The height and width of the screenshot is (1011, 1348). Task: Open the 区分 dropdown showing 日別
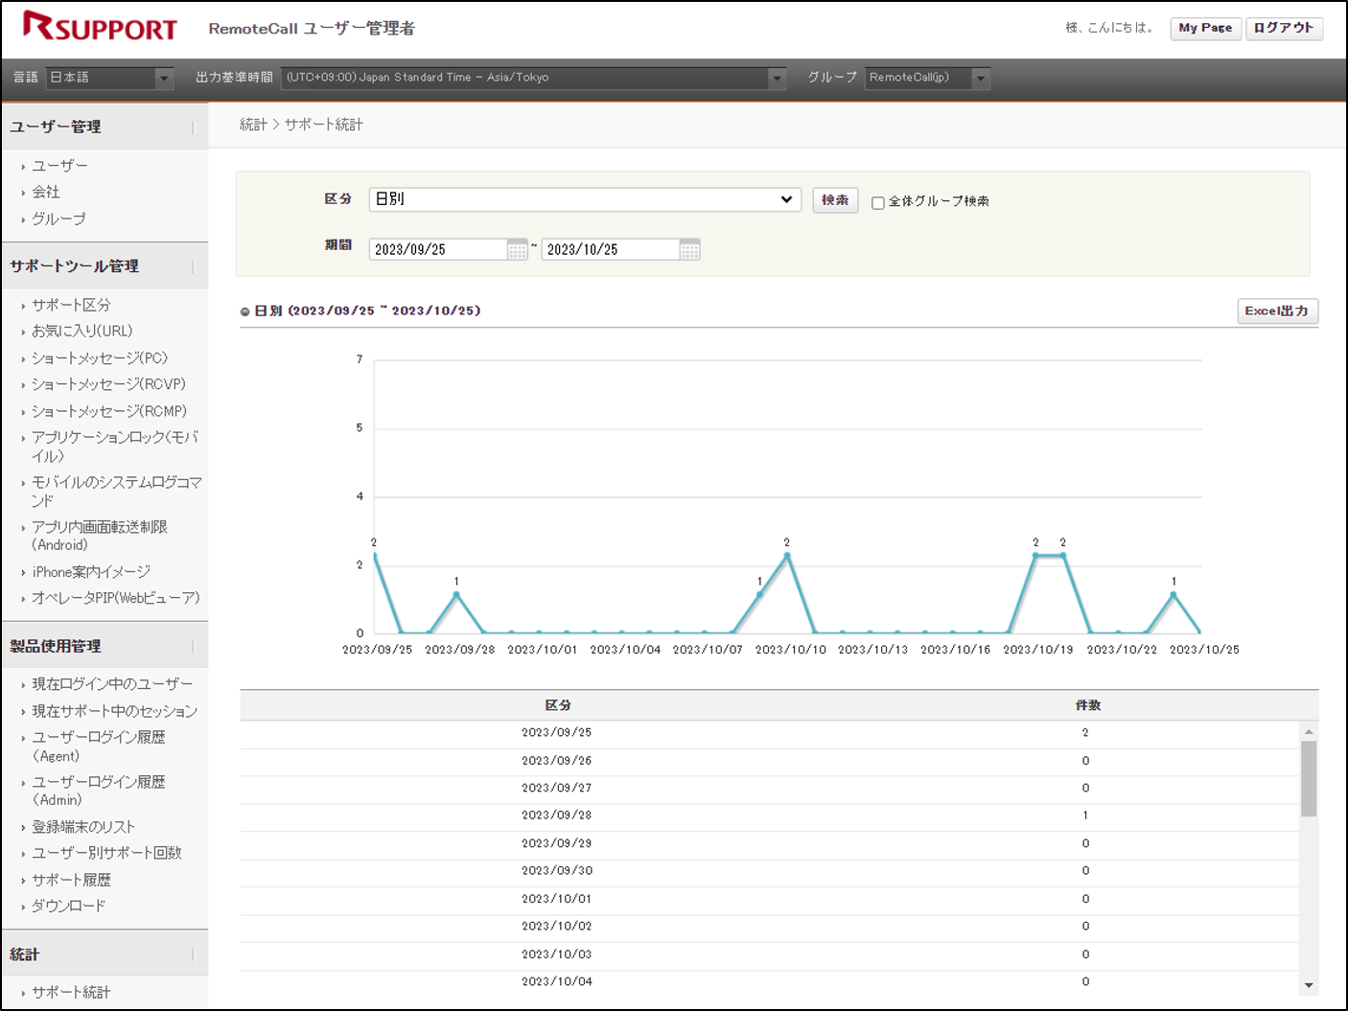coord(584,199)
